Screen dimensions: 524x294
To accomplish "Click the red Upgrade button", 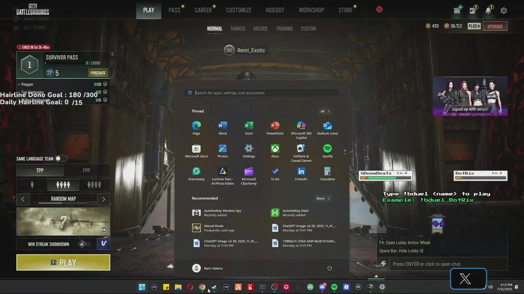I will pyautogui.click(x=495, y=27).
